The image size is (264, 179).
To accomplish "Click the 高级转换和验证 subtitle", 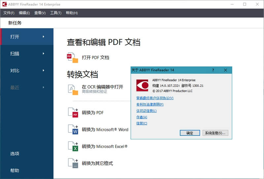I will [94, 91].
